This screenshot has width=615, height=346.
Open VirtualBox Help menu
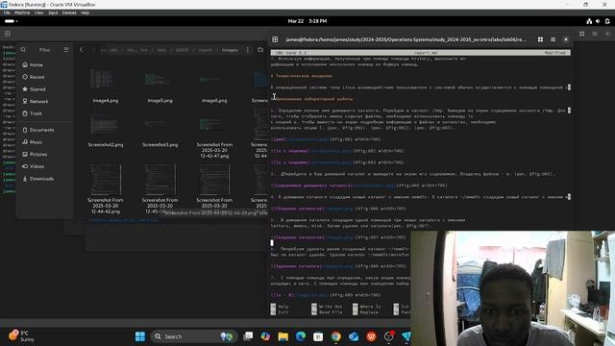[85, 12]
